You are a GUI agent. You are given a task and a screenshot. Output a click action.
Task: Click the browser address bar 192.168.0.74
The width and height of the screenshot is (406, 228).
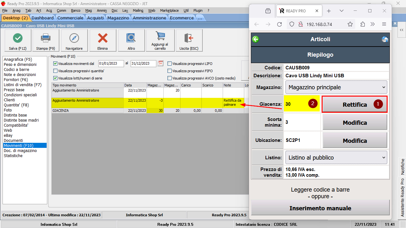tap(319, 24)
